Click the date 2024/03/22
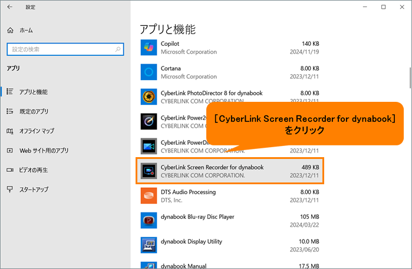Screen dimensions: 412x269 pyautogui.click(x=304, y=225)
